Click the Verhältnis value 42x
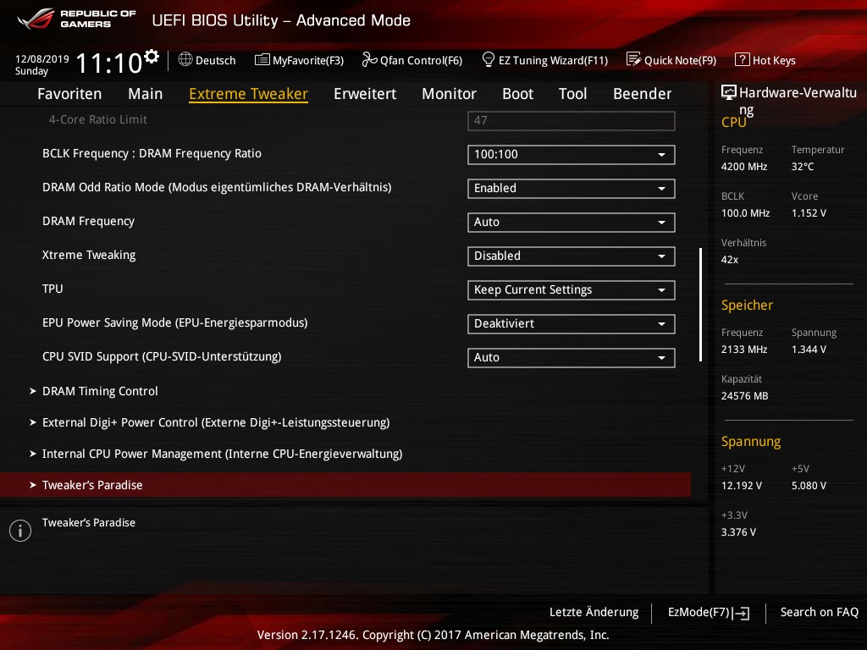 click(729, 259)
